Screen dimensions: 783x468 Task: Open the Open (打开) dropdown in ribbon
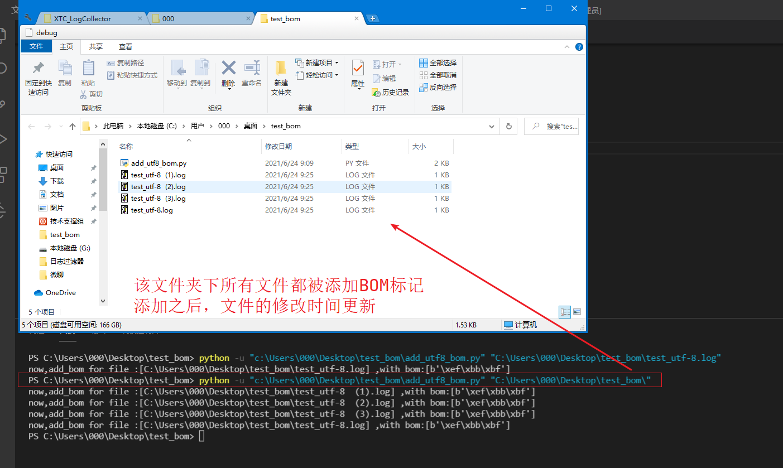(x=387, y=64)
